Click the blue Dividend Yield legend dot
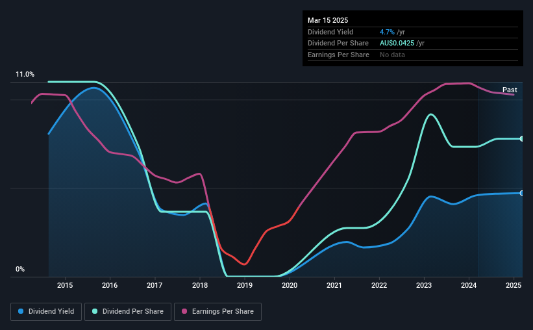This screenshot has width=533, height=330. tap(21, 311)
